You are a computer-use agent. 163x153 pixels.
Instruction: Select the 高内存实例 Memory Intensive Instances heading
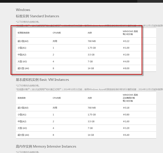[x=46, y=147]
